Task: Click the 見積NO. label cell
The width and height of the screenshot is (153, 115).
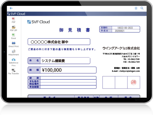Action: [106, 28]
